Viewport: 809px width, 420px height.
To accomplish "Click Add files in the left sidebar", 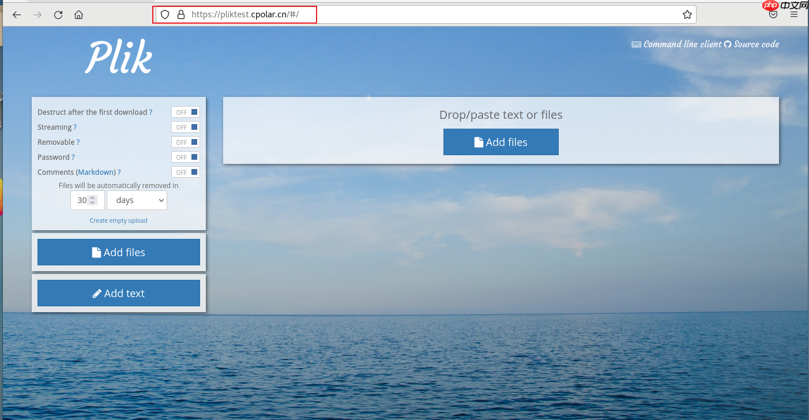I will [119, 252].
